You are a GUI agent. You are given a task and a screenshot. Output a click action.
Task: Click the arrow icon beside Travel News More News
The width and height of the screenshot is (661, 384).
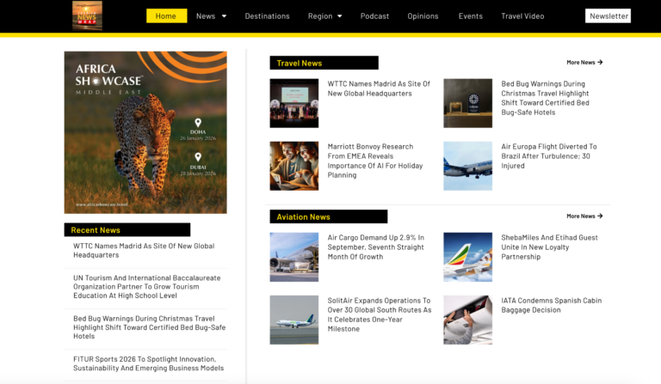tap(600, 62)
